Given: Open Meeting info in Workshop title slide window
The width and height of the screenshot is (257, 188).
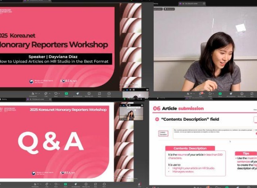Looking at the screenshot, I should [89, 94].
